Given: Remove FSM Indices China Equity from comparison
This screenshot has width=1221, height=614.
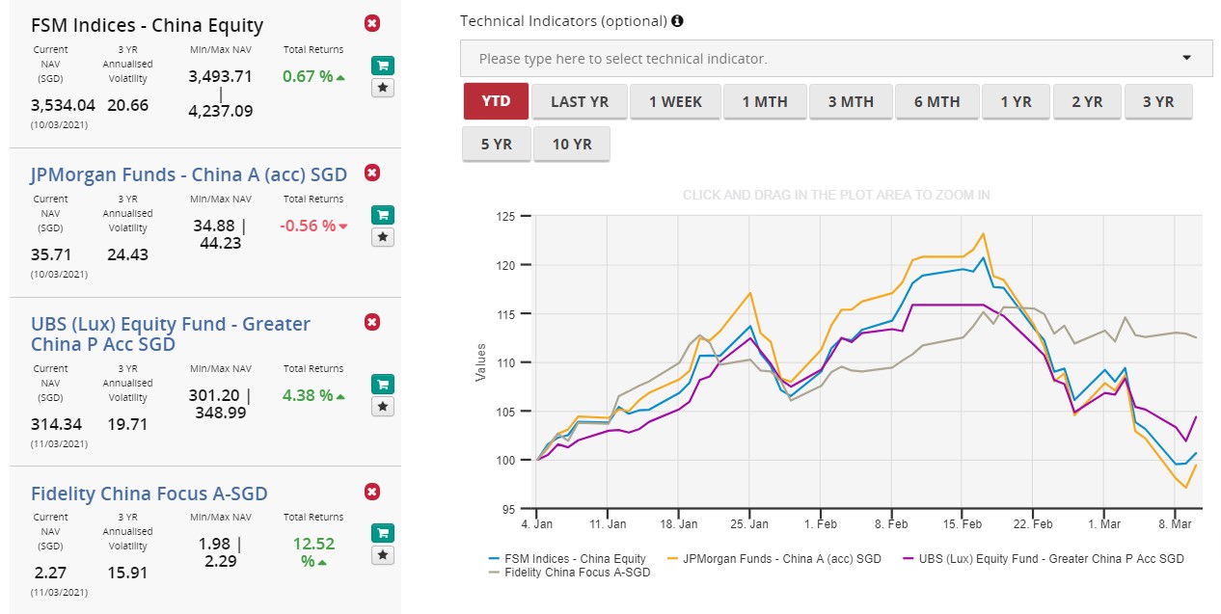Looking at the screenshot, I should pyautogui.click(x=372, y=23).
